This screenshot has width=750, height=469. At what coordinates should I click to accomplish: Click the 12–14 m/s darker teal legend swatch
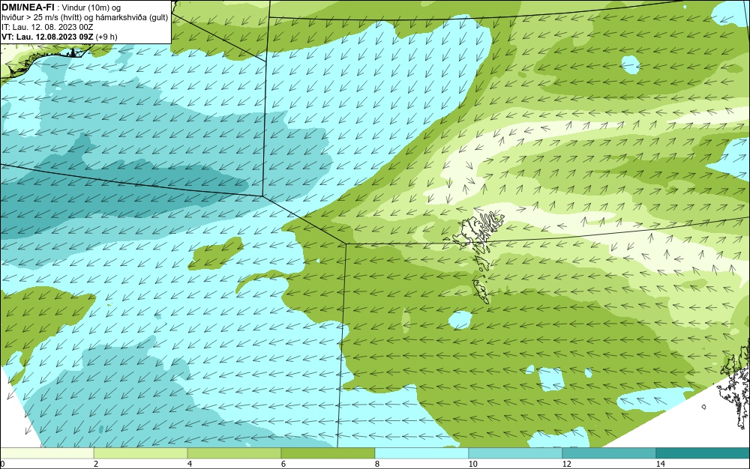[609, 453]
